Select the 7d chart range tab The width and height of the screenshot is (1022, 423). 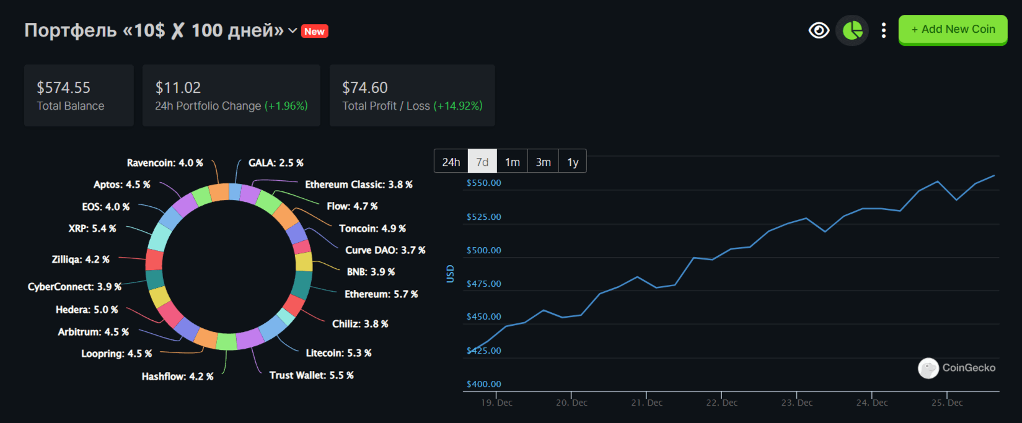pyautogui.click(x=482, y=162)
